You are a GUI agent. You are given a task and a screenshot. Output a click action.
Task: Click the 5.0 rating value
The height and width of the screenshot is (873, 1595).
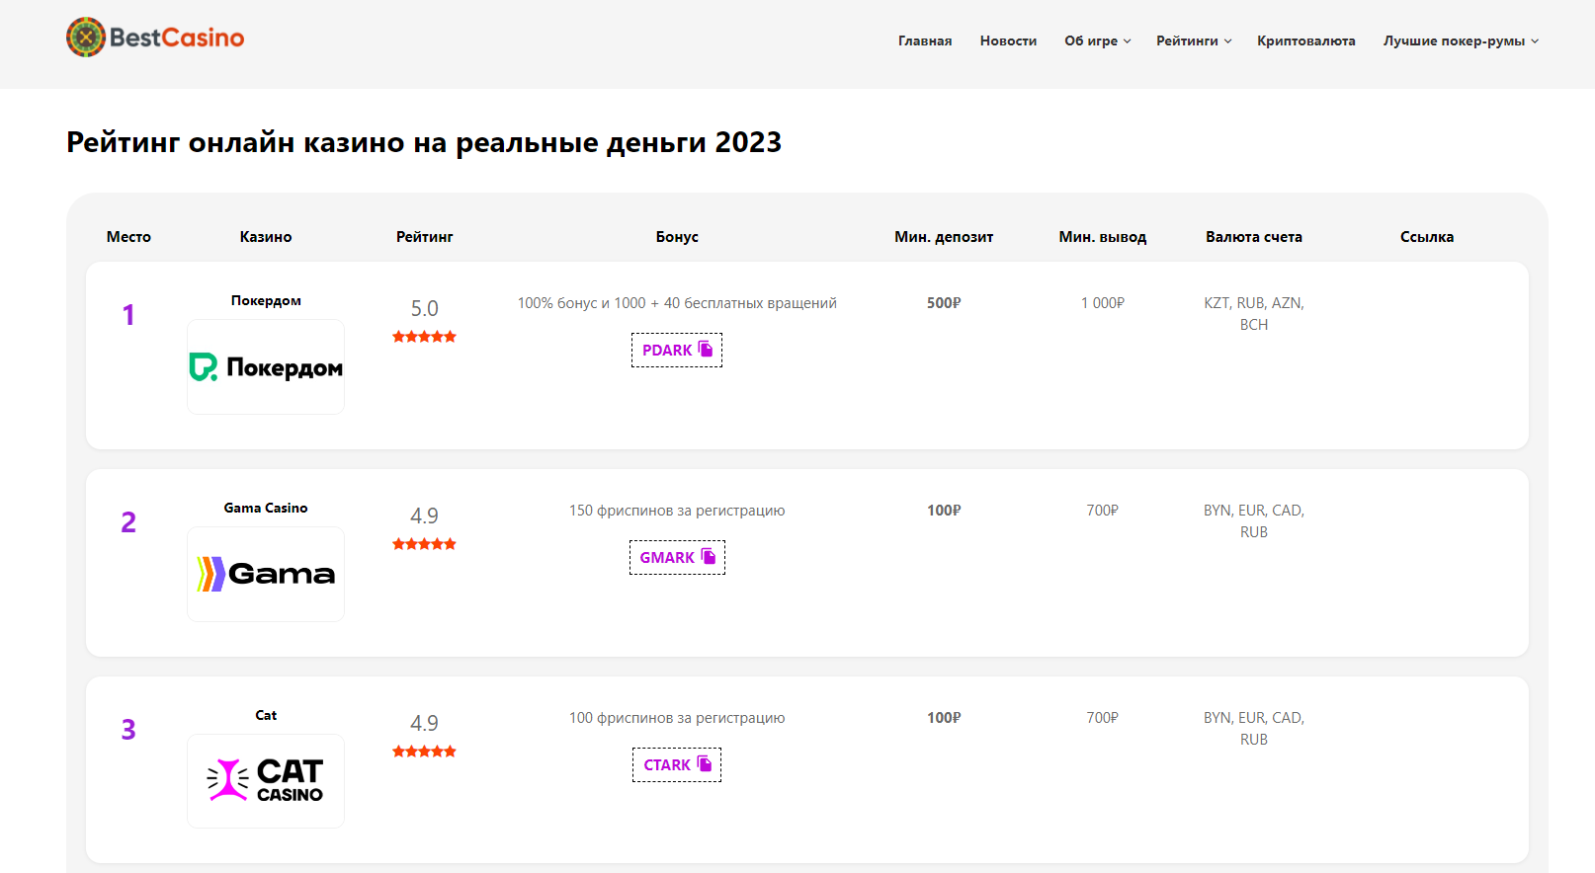pyautogui.click(x=424, y=308)
